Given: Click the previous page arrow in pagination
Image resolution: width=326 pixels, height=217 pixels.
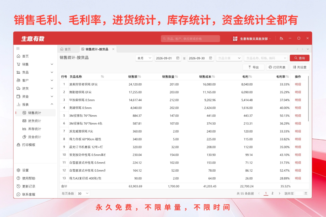Looking at the screenshot, I should tap(259, 193).
